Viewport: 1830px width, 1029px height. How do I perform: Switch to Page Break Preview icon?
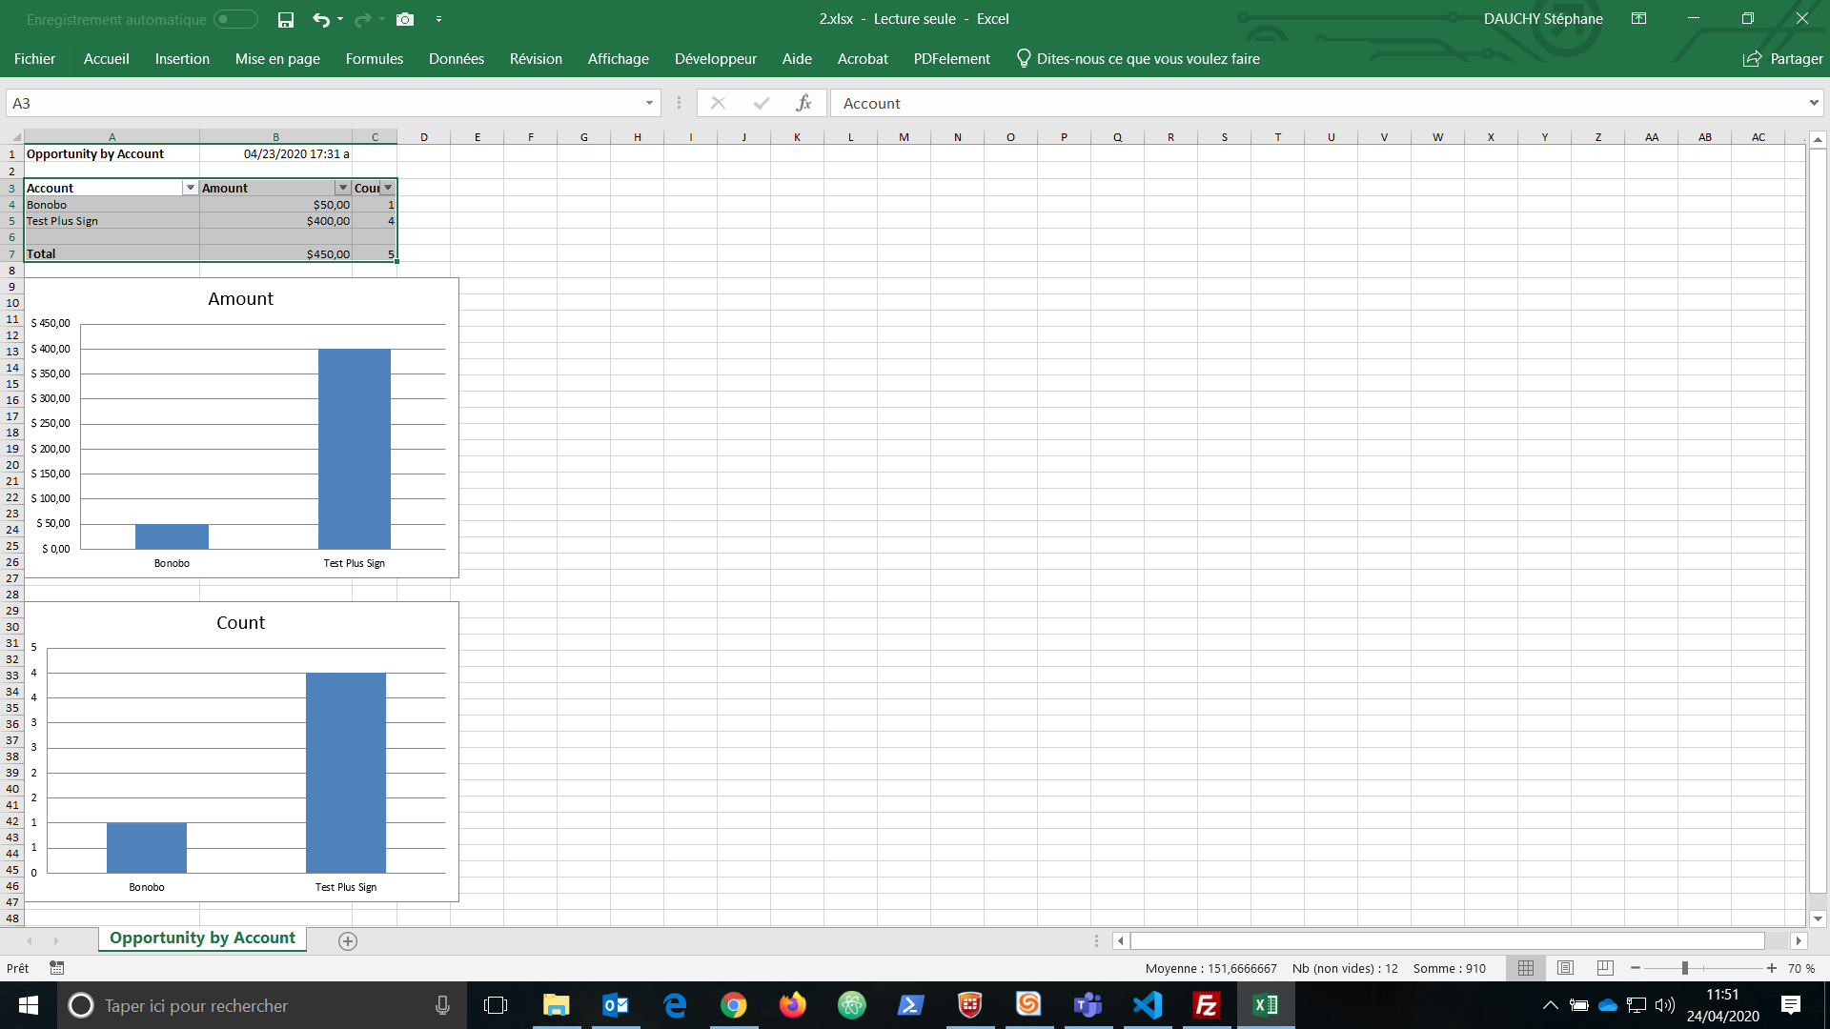tap(1605, 968)
